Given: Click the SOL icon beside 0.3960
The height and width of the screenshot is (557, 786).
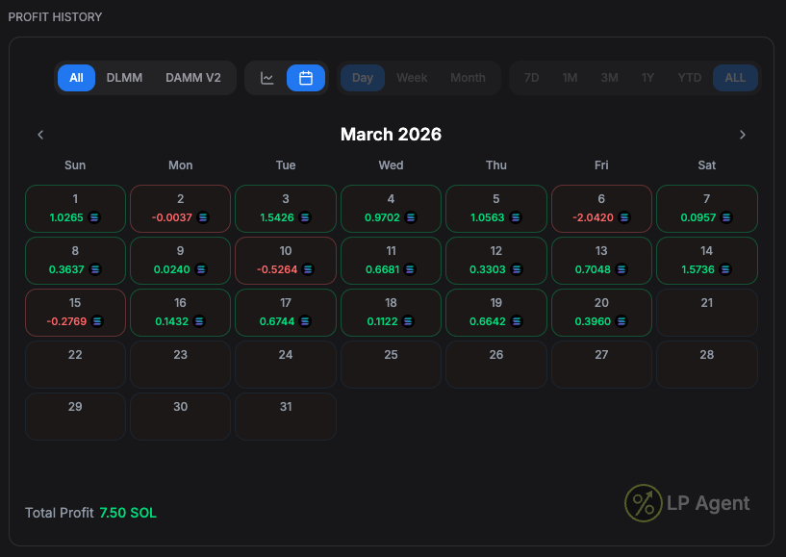Looking at the screenshot, I should [621, 321].
